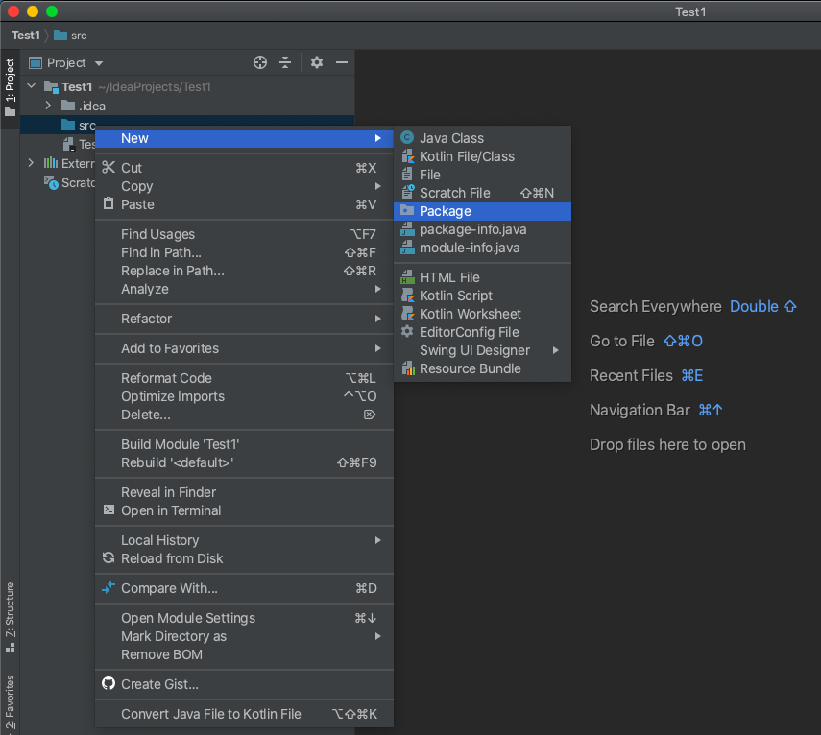Click the Open in Terminal icon
This screenshot has width=821, height=735.
(x=109, y=510)
